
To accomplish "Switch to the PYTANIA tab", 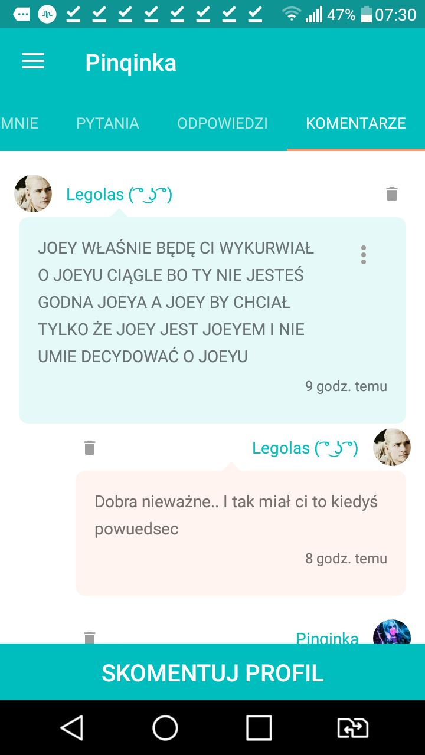I will click(x=107, y=123).
